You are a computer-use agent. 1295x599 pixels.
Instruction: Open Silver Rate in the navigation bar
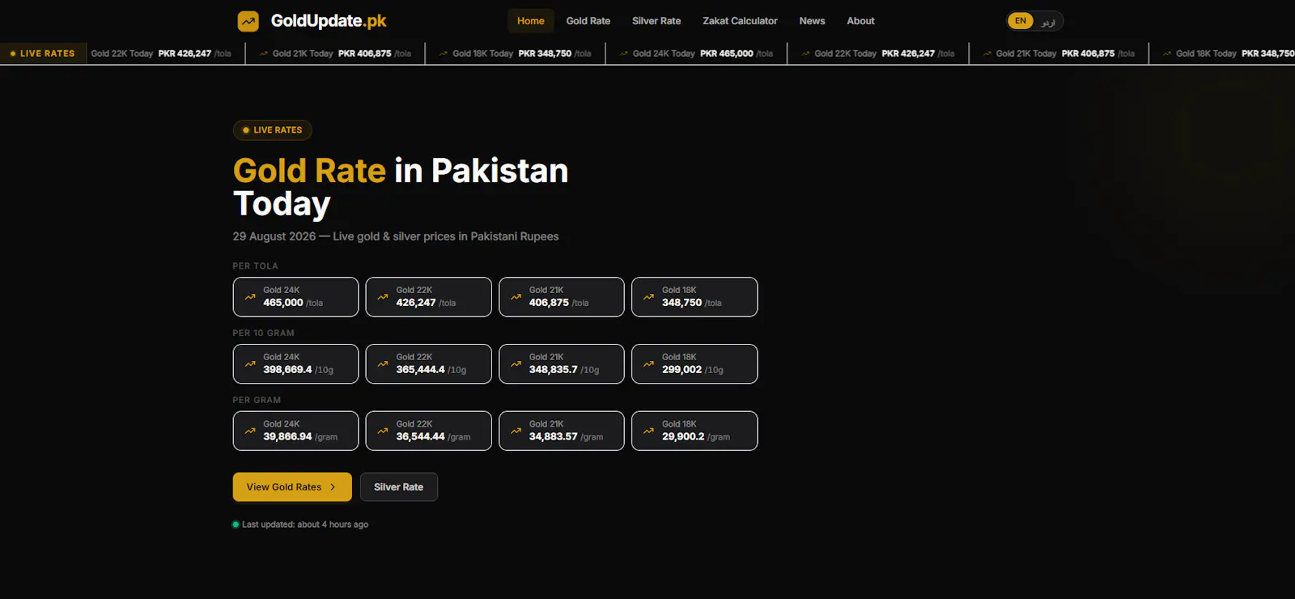click(656, 21)
